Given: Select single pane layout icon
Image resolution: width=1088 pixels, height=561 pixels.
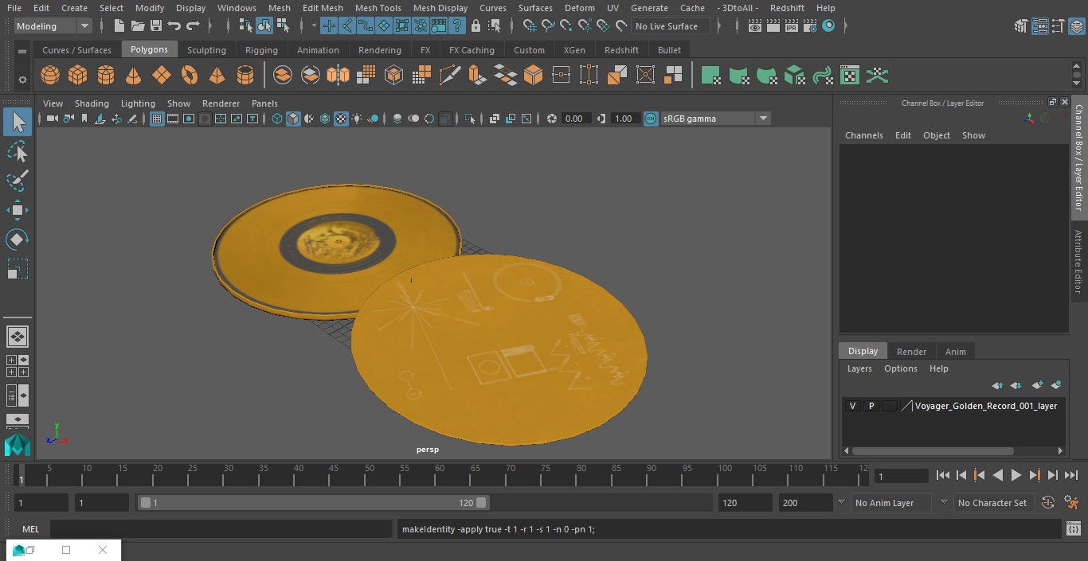Looking at the screenshot, I should (18, 337).
